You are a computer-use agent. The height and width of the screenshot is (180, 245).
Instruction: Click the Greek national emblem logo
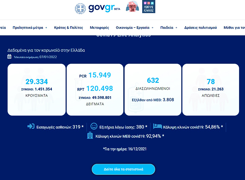click(x=80, y=9)
